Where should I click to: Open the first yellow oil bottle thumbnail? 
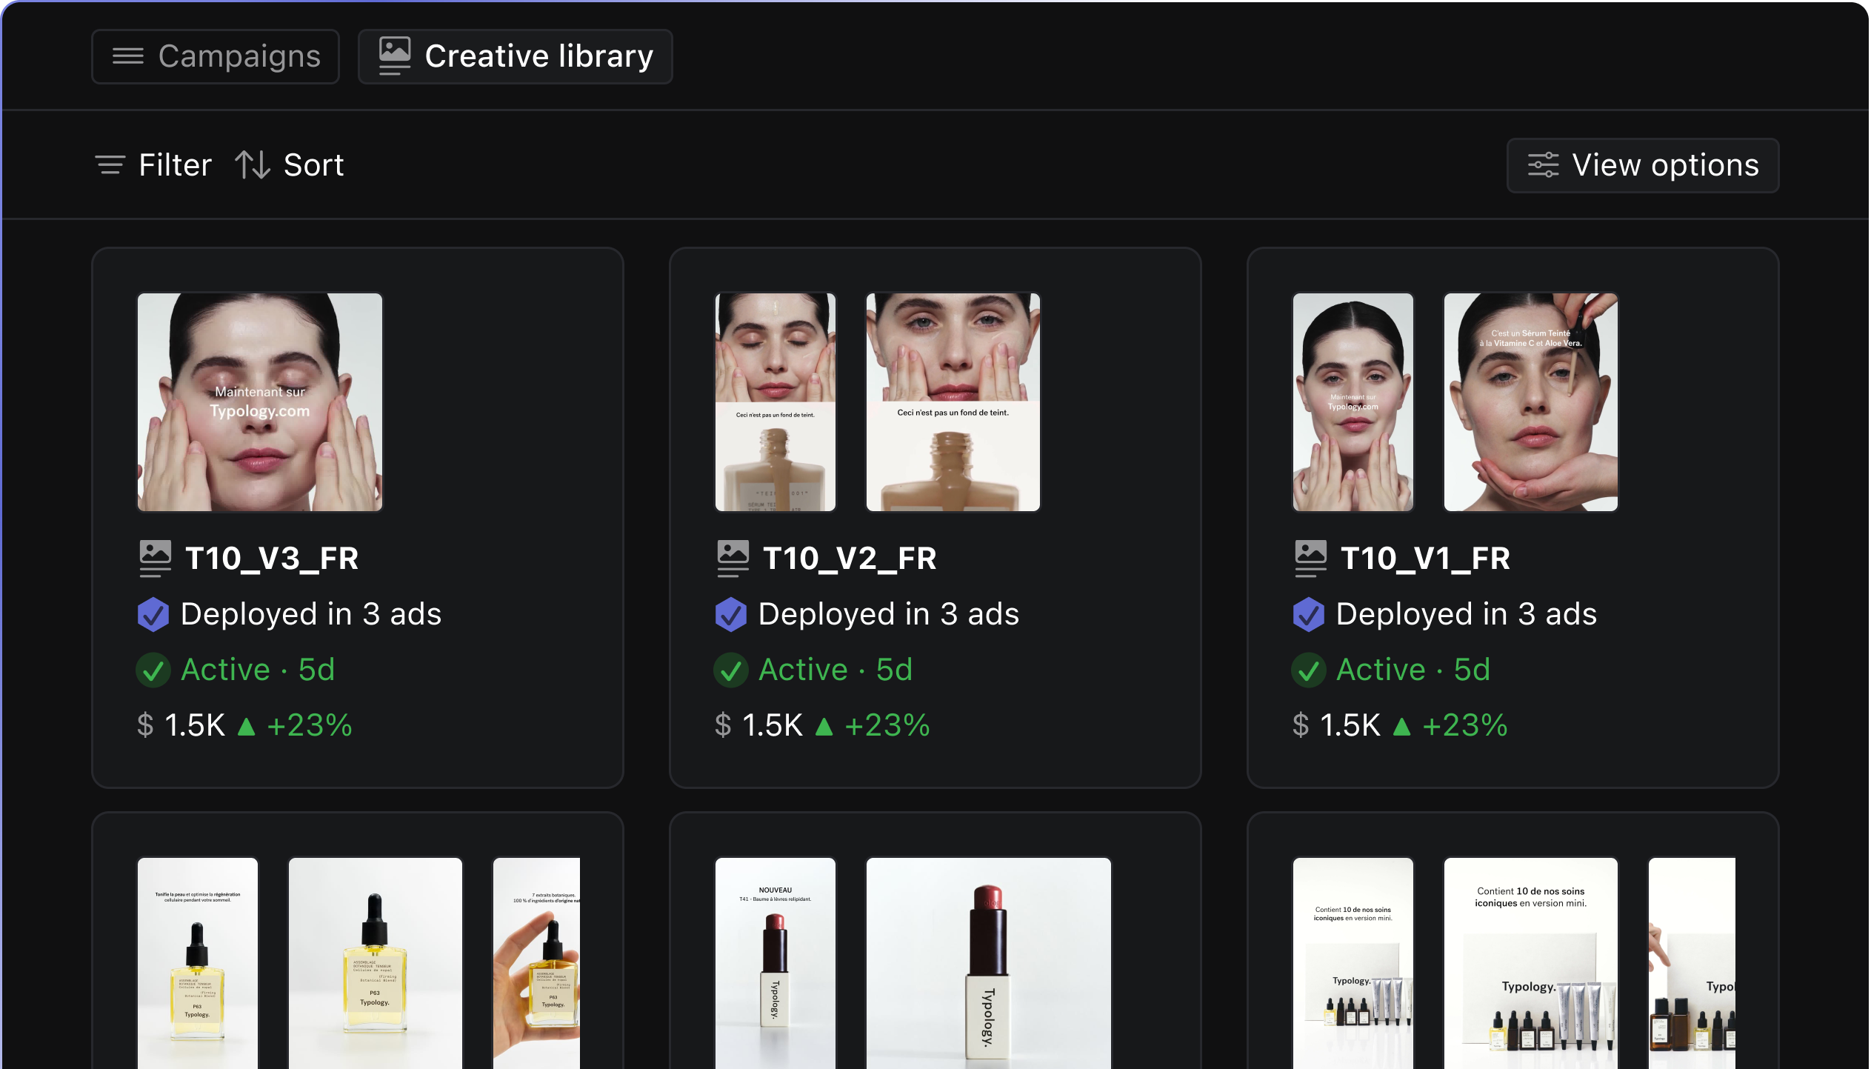(198, 962)
